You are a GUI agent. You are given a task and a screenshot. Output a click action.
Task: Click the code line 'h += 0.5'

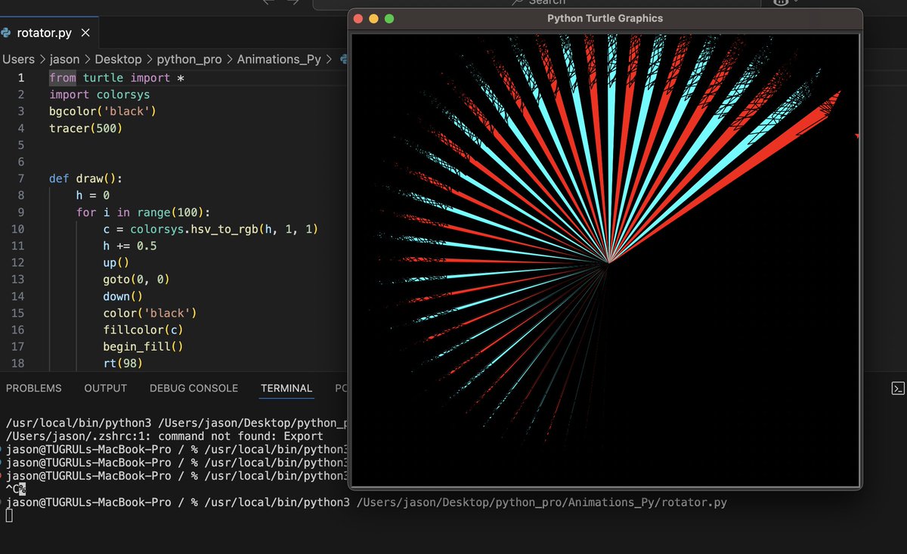click(130, 246)
